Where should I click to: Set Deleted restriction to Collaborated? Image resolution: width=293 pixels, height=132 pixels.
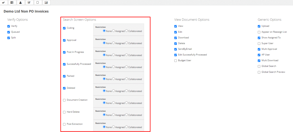click(126, 91)
